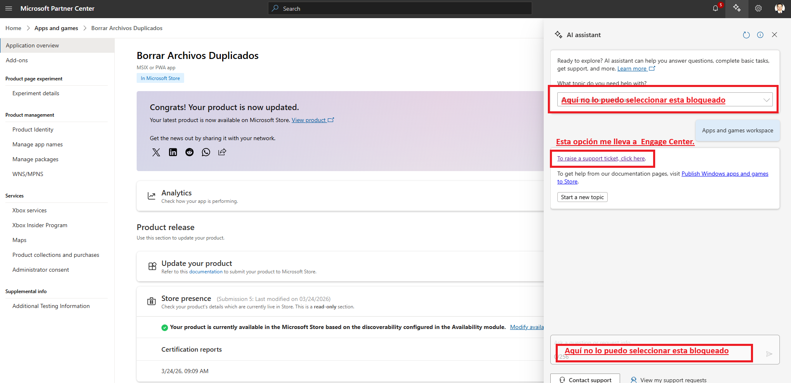The image size is (791, 383).
Task: Open Maps in sidebar
Action: point(19,240)
